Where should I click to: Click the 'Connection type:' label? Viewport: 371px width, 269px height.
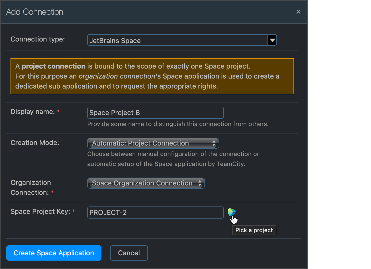point(38,39)
